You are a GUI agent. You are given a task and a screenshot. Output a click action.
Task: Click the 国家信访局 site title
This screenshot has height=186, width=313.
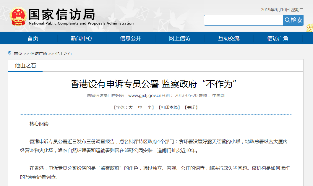62,14
